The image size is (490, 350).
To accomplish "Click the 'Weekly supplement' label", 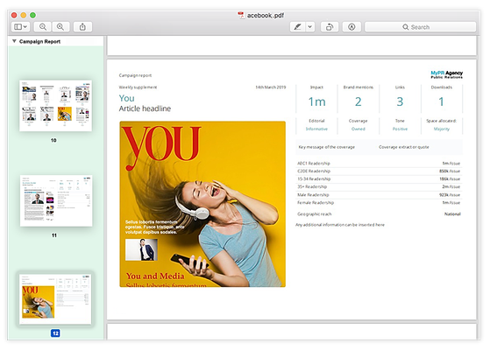I will click(x=138, y=87).
